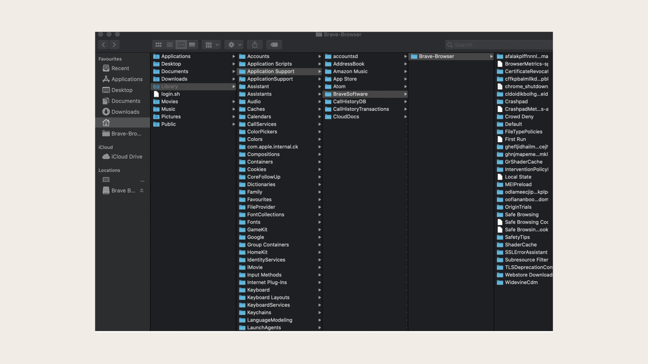This screenshot has width=648, height=364.
Task: Switch to list view in the toolbar
Action: [x=170, y=44]
